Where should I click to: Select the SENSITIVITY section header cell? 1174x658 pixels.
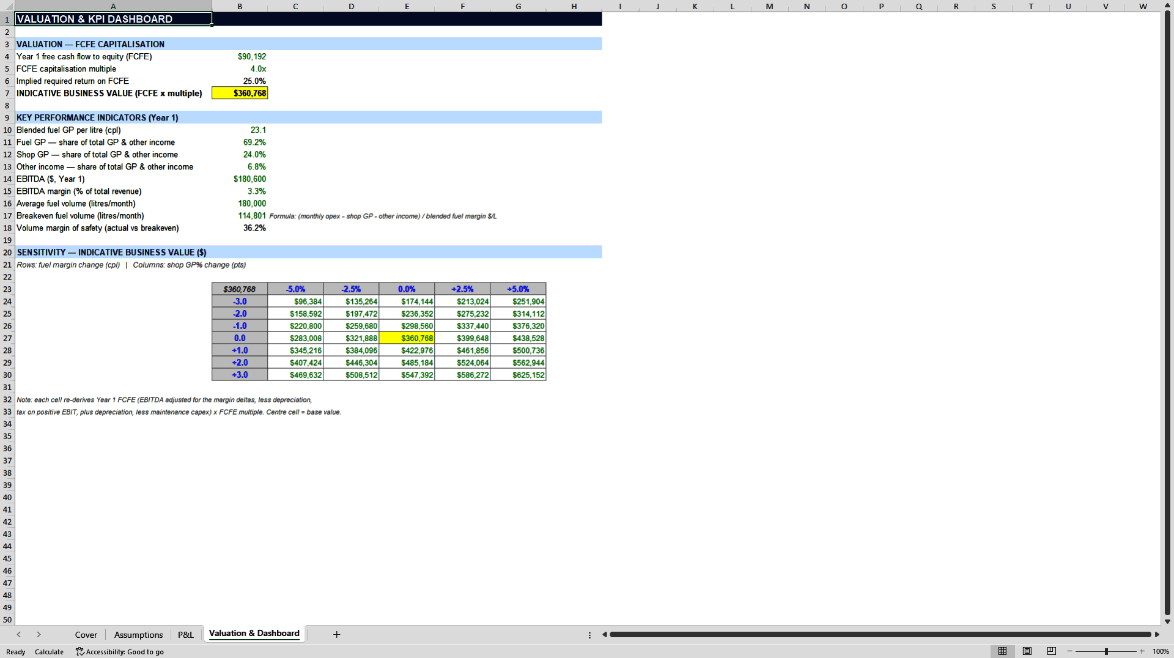[113, 252]
